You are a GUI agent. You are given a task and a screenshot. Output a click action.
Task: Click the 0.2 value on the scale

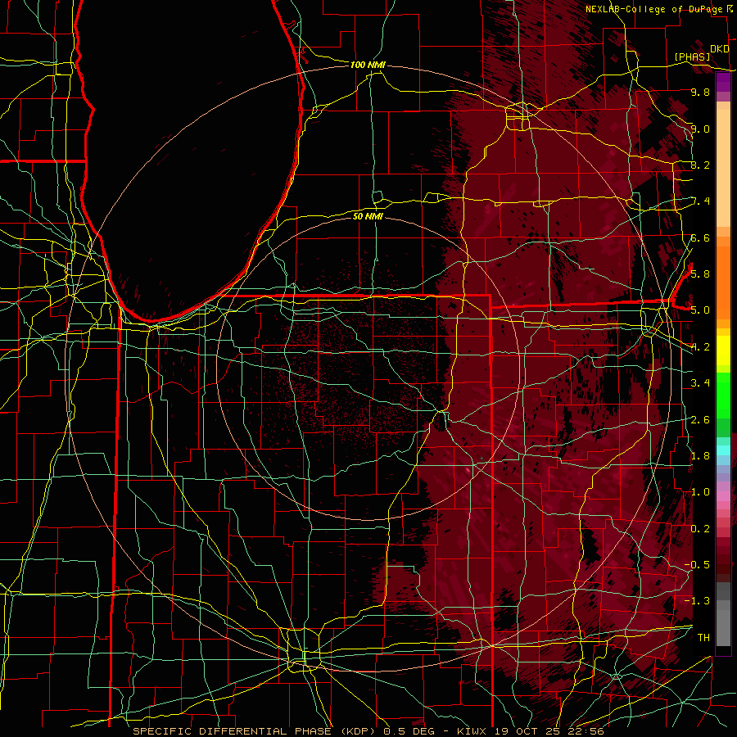[x=700, y=528]
